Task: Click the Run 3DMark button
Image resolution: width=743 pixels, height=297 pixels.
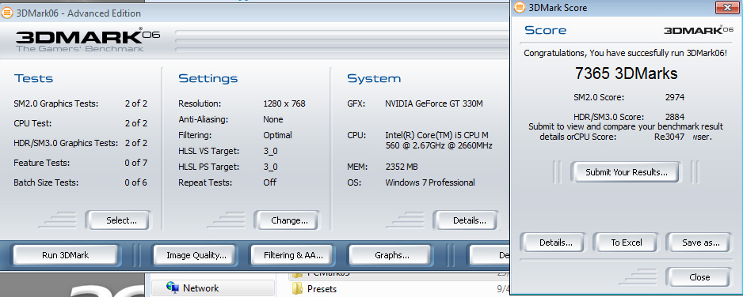Action: 66,255
